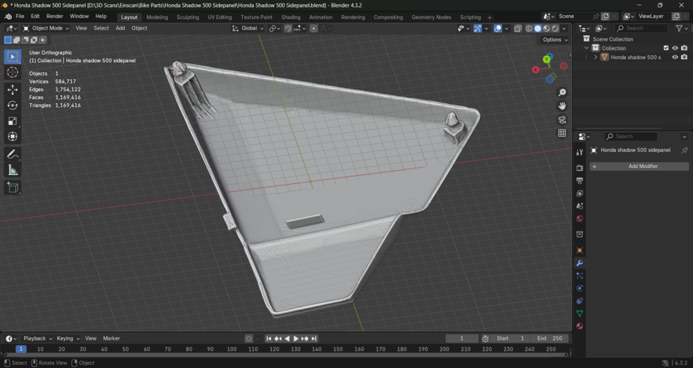Screen dimensions: 693x368
Task: Jump to first frame
Action: click(268, 339)
